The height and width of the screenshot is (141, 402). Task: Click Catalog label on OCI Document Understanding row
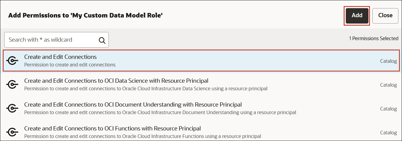tap(388, 109)
